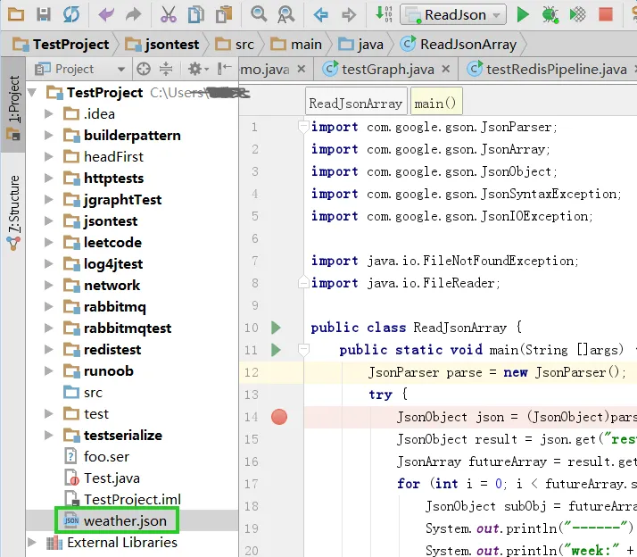This screenshot has width=637, height=557.
Task: Click the Save All toolbar icon
Action: 43,14
